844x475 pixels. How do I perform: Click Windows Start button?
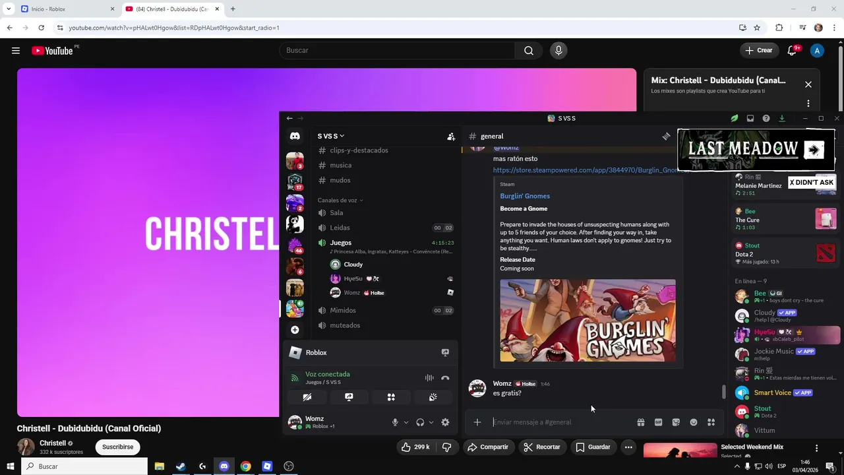pyautogui.click(x=9, y=466)
